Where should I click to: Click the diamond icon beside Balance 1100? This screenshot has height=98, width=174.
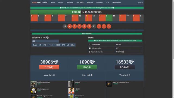47,38
